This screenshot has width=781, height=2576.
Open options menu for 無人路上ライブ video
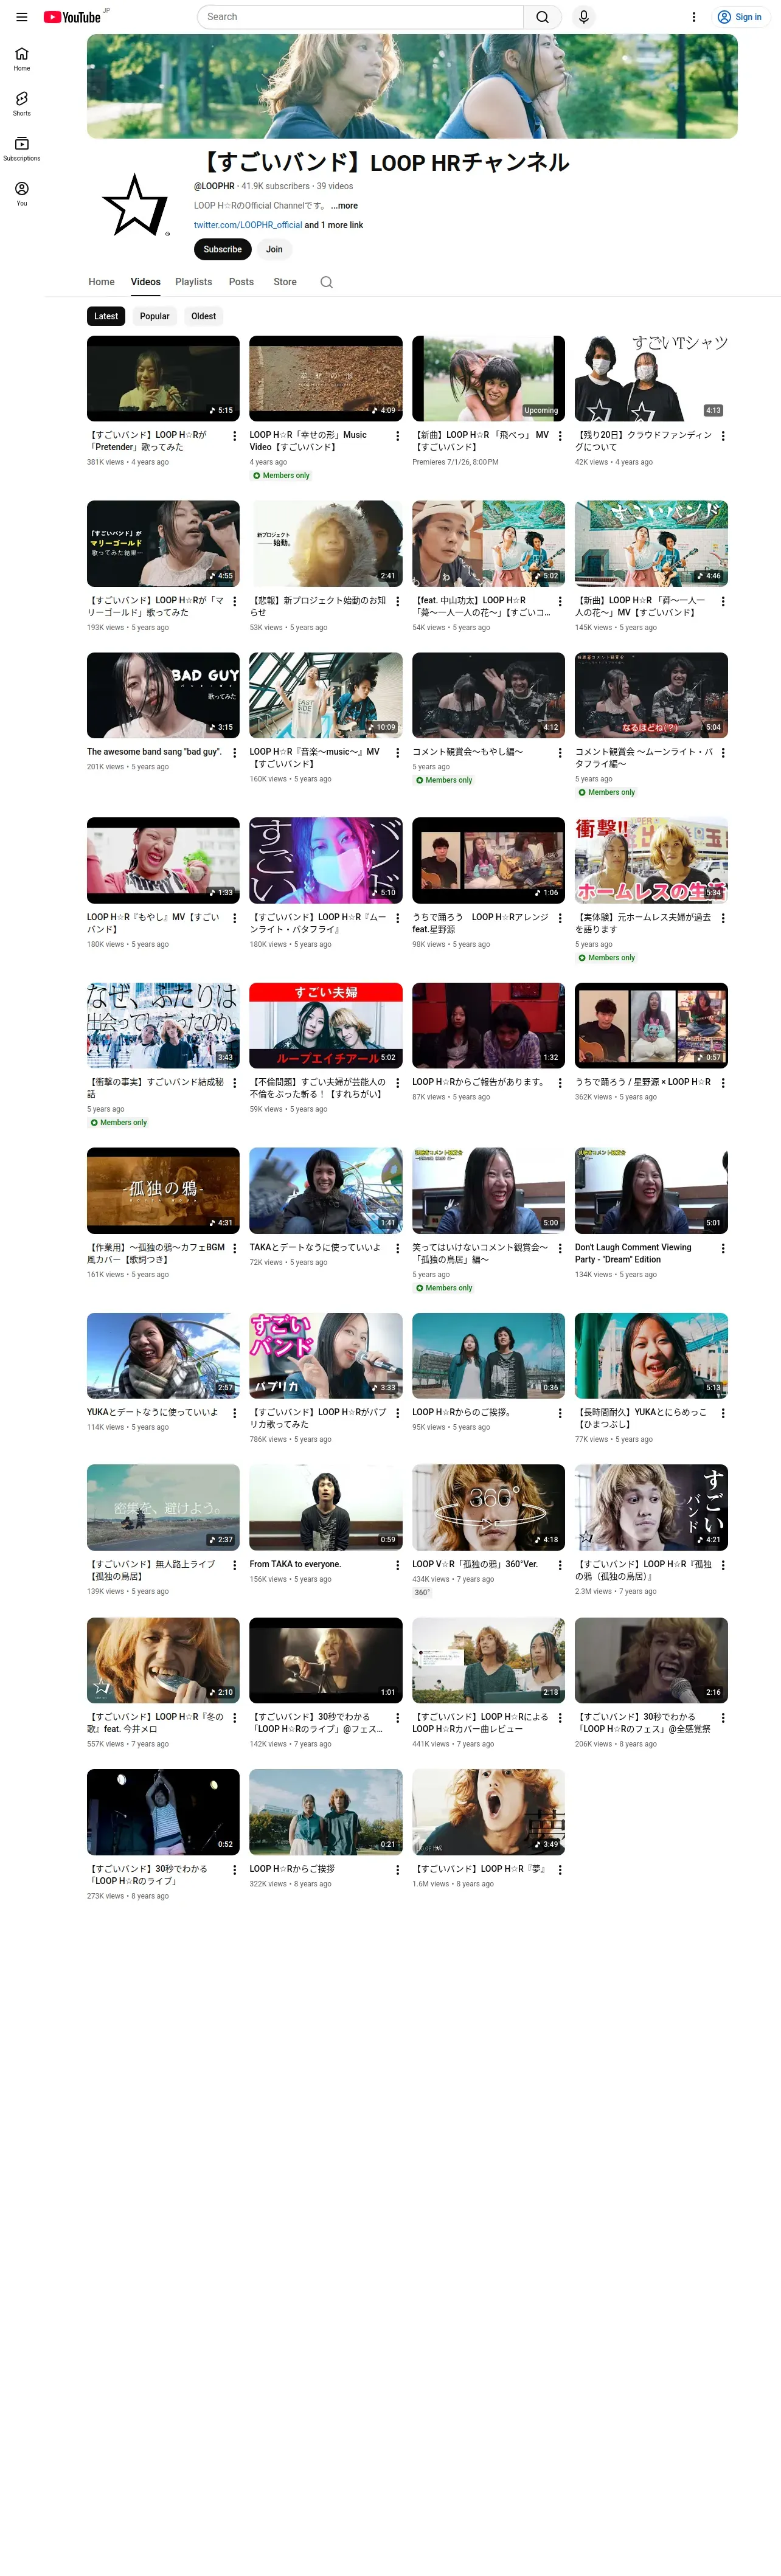pos(235,1565)
